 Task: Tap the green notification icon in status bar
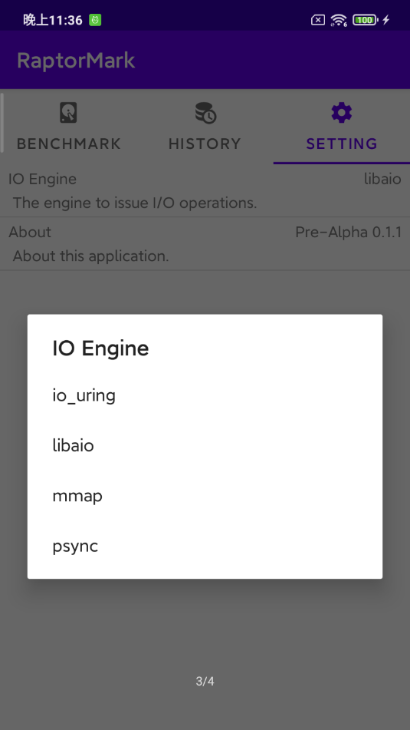(x=95, y=20)
